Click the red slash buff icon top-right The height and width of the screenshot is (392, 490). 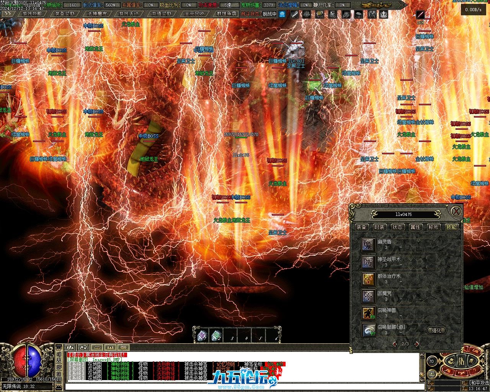coord(420,15)
